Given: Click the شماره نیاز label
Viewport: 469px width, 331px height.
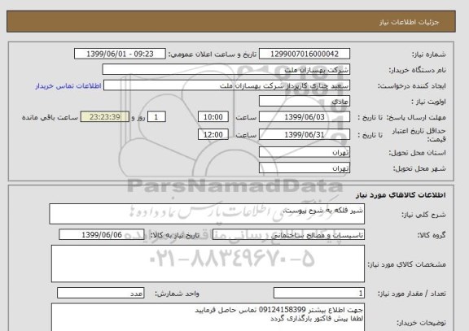Looking at the screenshot, I should coord(428,54).
